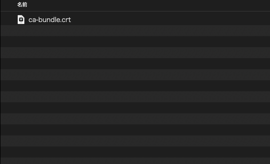Sort by the 名前 column header
The image size is (270, 164).
22,5
